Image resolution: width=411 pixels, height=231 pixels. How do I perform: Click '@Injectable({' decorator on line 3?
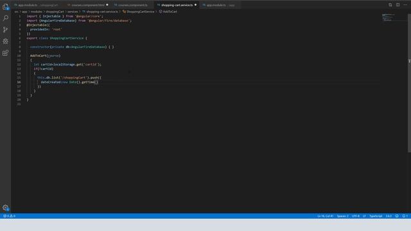38,25
